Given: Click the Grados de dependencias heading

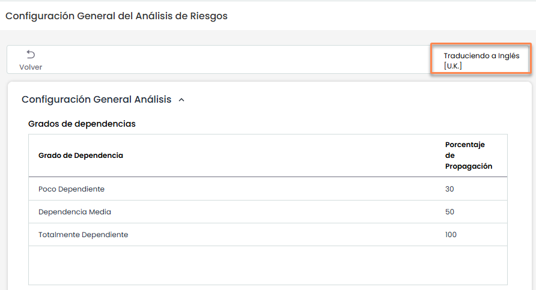Looking at the screenshot, I should click(82, 124).
